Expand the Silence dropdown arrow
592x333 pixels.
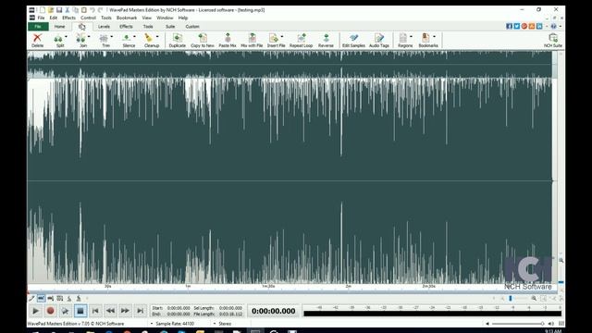(x=135, y=37)
